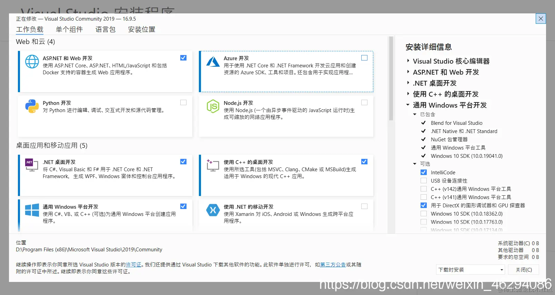This screenshot has height=295, width=555.
Task: Select .NET Native 和 .NET Standard item
Action: click(x=464, y=131)
